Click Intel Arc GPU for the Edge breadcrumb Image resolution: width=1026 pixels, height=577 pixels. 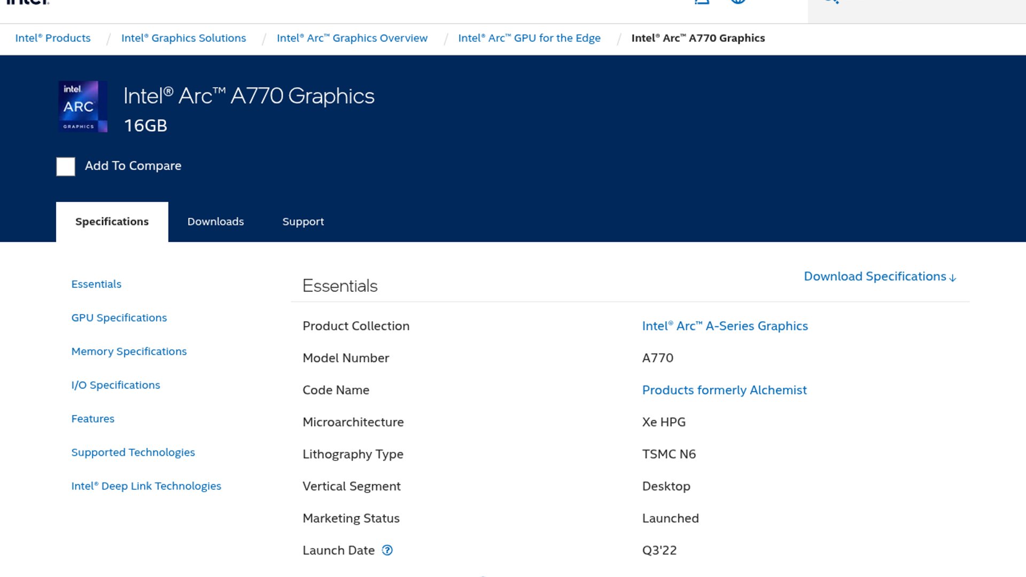pyautogui.click(x=529, y=38)
